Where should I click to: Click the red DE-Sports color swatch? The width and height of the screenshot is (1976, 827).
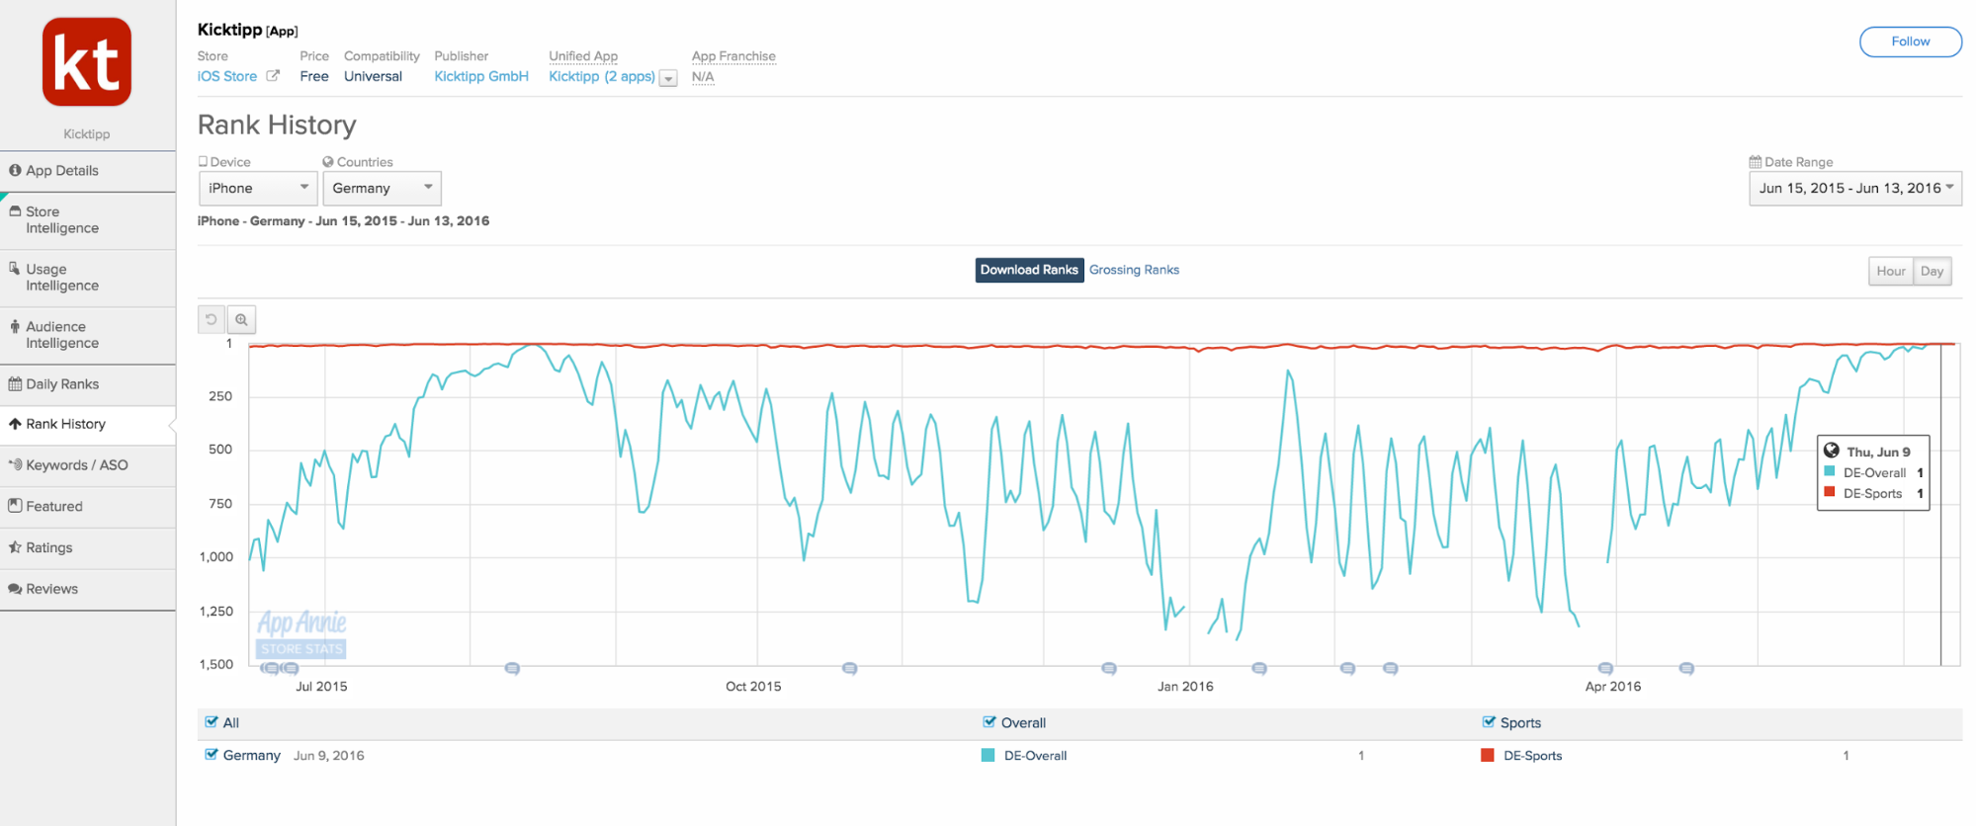pos(1487,756)
